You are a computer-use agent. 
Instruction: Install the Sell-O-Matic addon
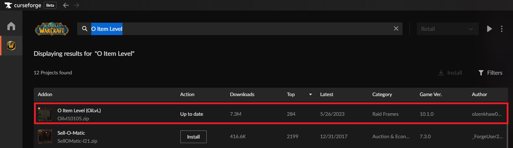[x=193, y=137]
